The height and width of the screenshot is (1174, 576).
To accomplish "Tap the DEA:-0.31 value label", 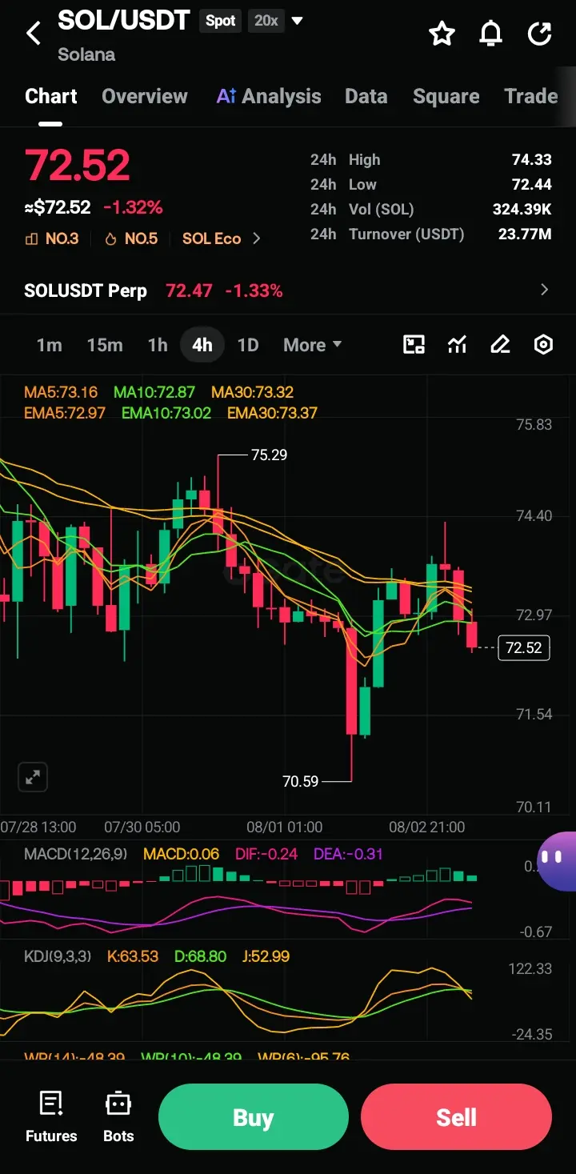I will (348, 854).
